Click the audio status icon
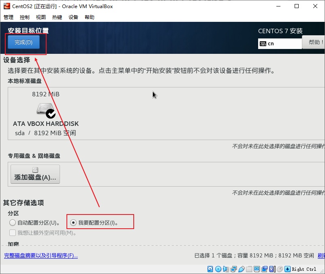Image resolution: width=325 pixels, height=274 pixels. [x=226, y=269]
